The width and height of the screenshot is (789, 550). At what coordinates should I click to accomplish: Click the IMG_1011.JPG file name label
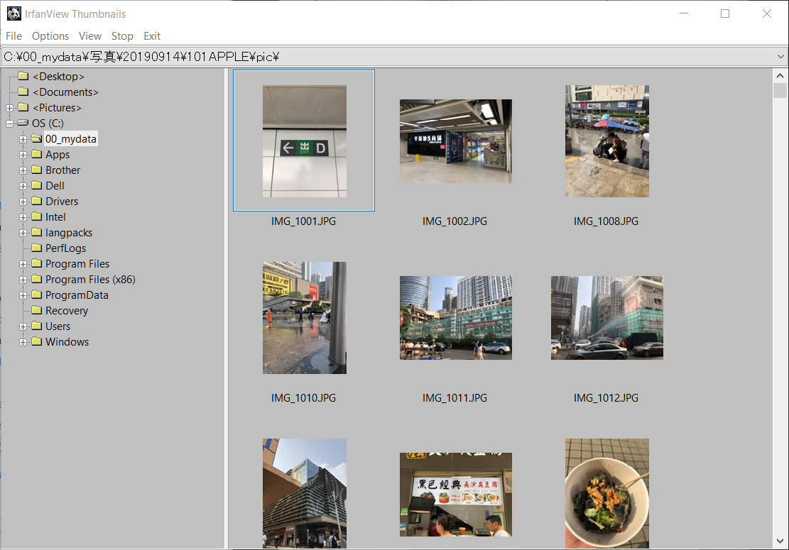[x=455, y=398]
